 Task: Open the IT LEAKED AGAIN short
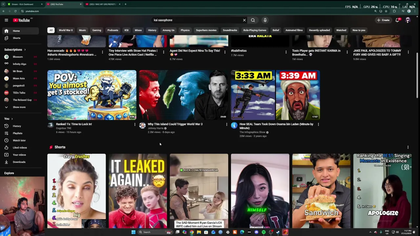click(138, 191)
